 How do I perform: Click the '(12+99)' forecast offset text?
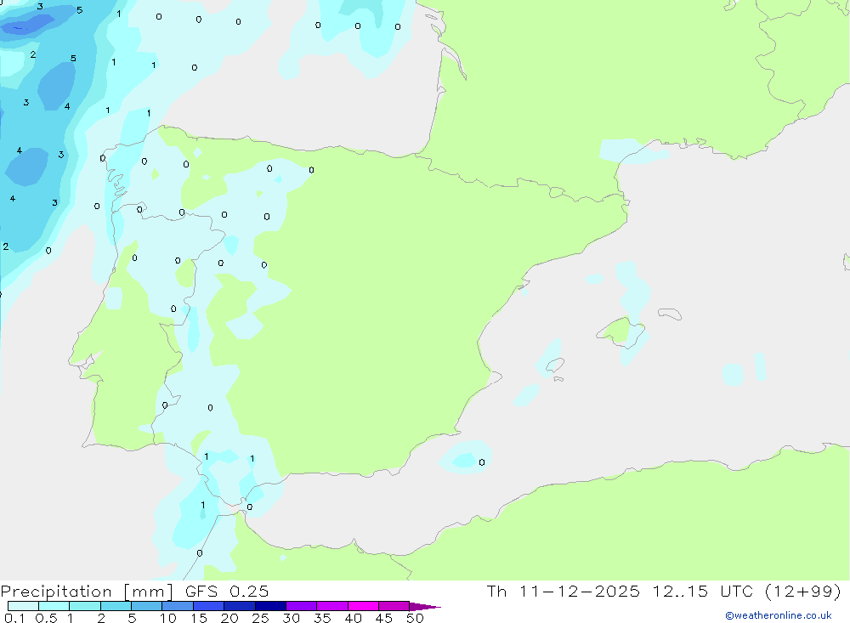[803, 591]
